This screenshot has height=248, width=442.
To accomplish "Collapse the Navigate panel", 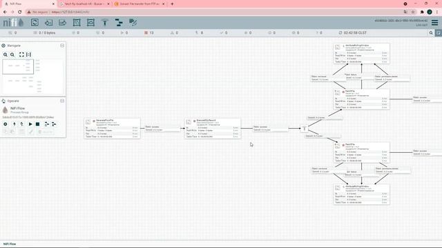I will click(62, 45).
